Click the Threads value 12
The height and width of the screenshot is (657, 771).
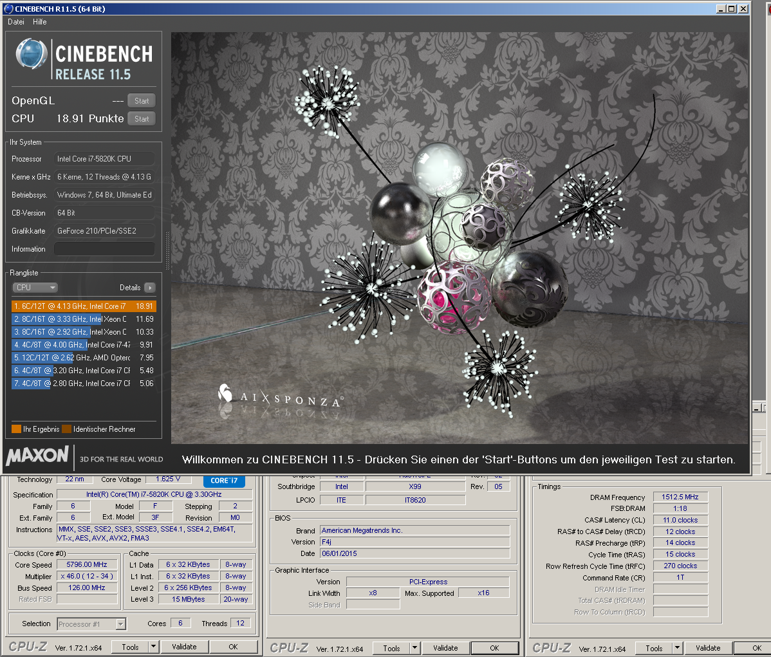pyautogui.click(x=241, y=623)
